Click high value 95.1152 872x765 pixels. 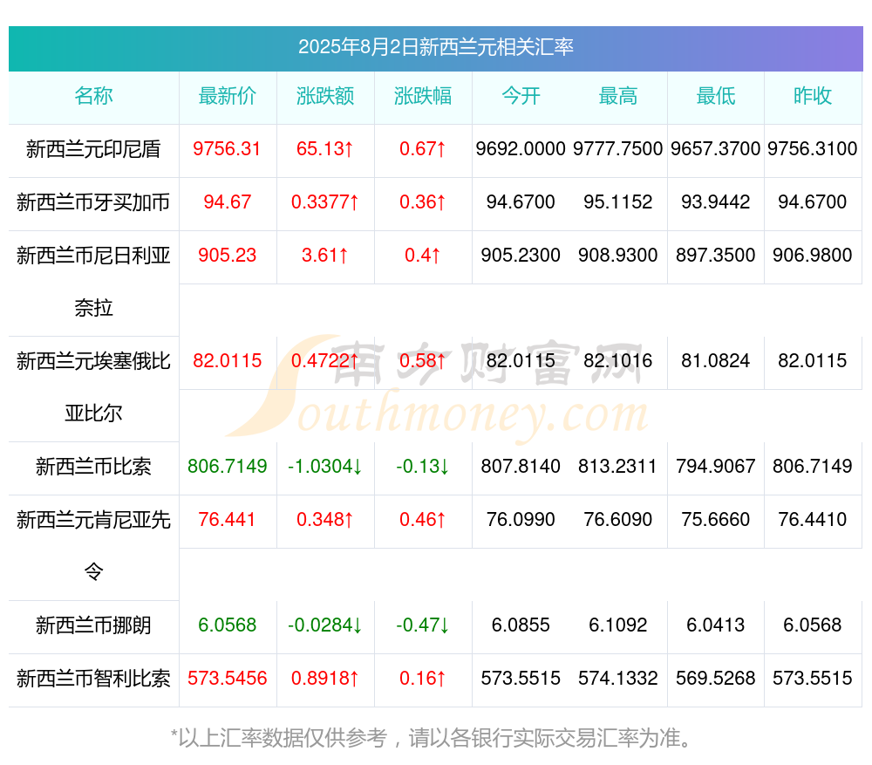(618, 201)
